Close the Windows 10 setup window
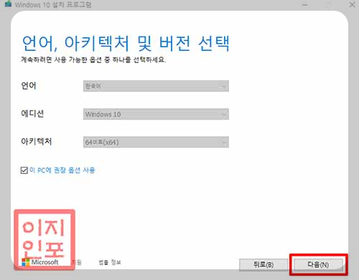This screenshot has width=359, height=280. (x=353, y=4)
